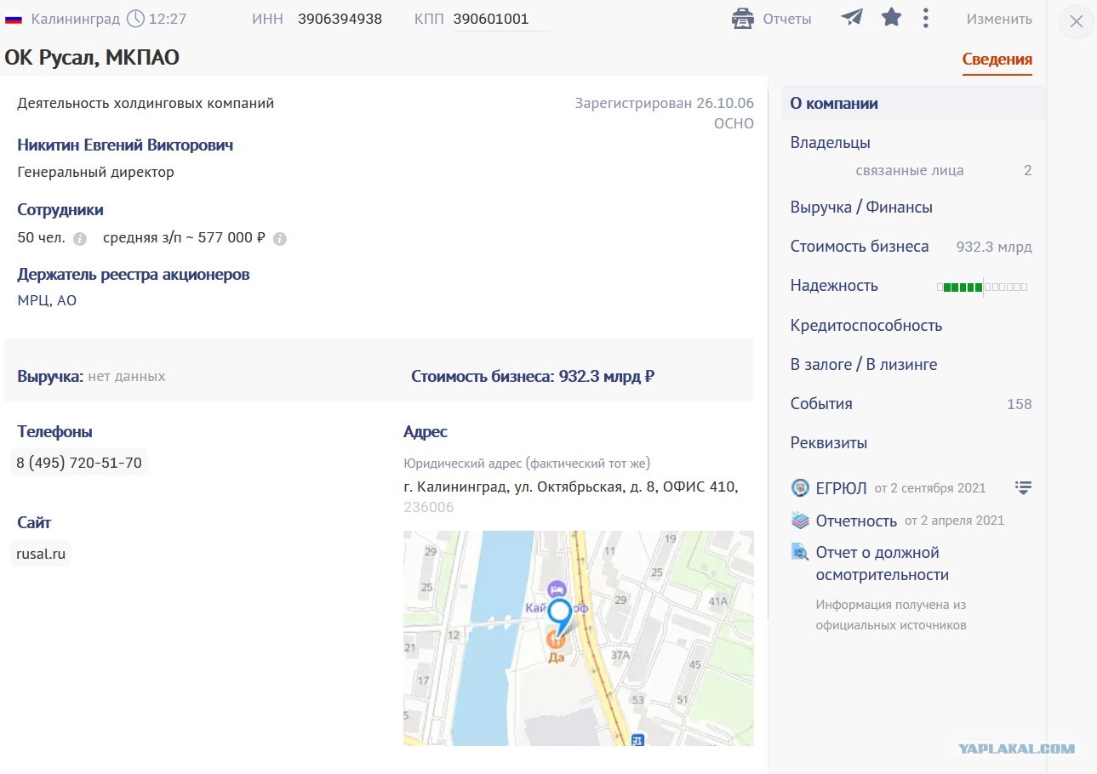Click company title ОК Русал, МКПАО
The height and width of the screenshot is (774, 1097).
pyautogui.click(x=92, y=58)
